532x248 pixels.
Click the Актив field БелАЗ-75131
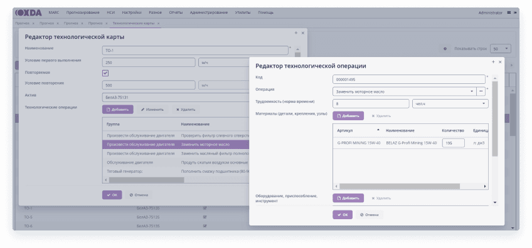[x=176, y=97]
